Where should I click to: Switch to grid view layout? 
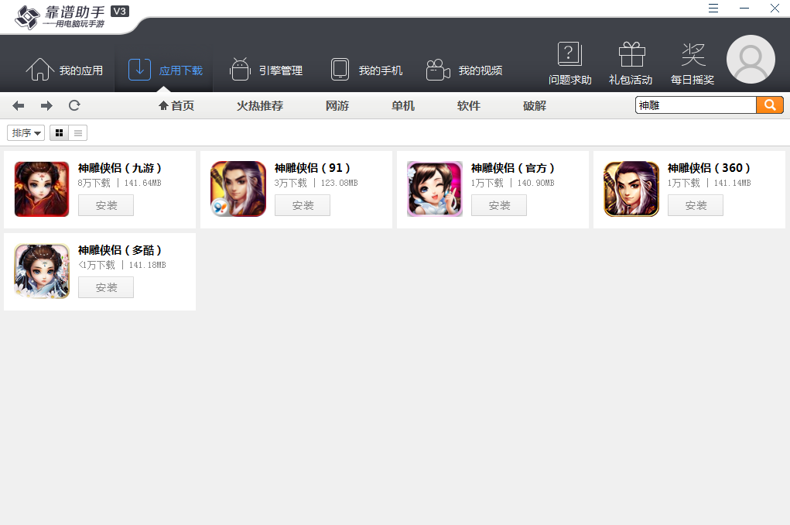(59, 132)
